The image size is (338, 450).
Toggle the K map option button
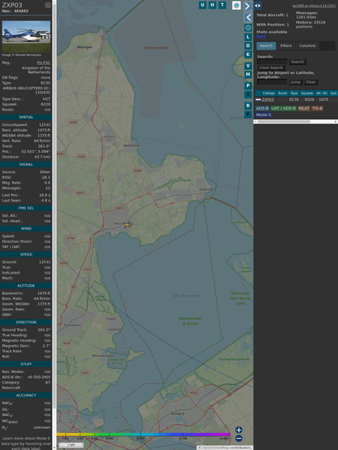click(x=248, y=54)
